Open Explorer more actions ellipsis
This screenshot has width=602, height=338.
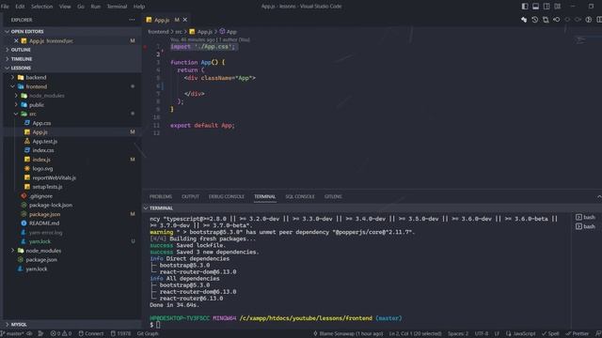click(x=132, y=20)
